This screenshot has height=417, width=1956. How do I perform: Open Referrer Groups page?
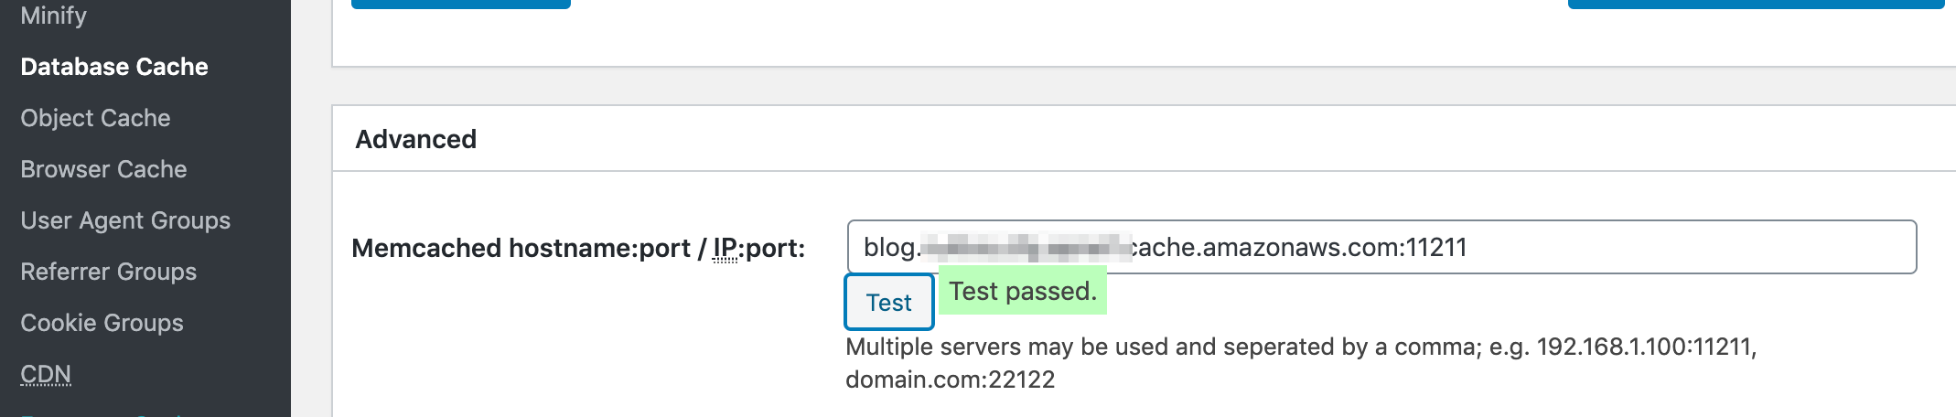pyautogui.click(x=108, y=272)
